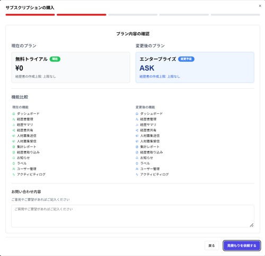Click blue ラベル icon in 変更後の機能 list
Image resolution: width=265 pixels, height=256 pixels.
137,163
